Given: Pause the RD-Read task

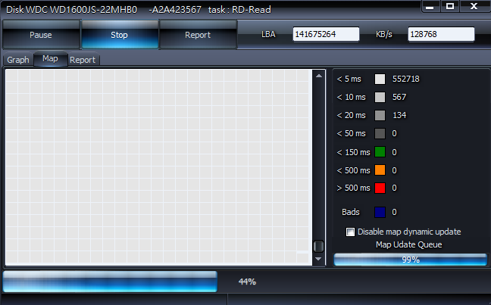Looking at the screenshot, I should pos(41,35).
